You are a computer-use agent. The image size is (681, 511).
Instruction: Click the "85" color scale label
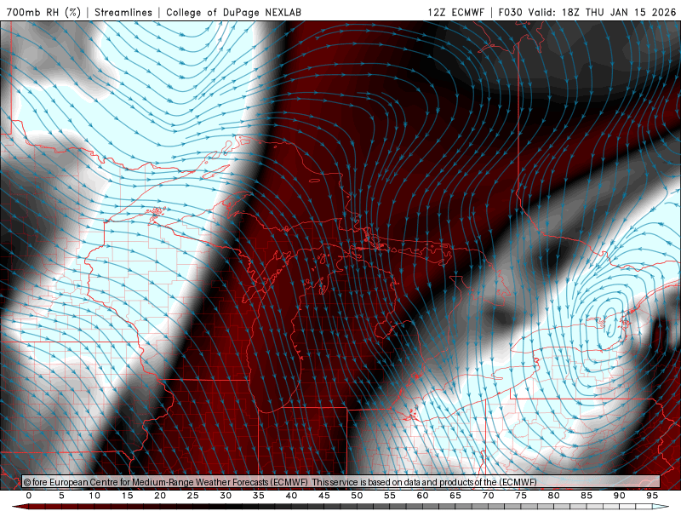[587, 496]
